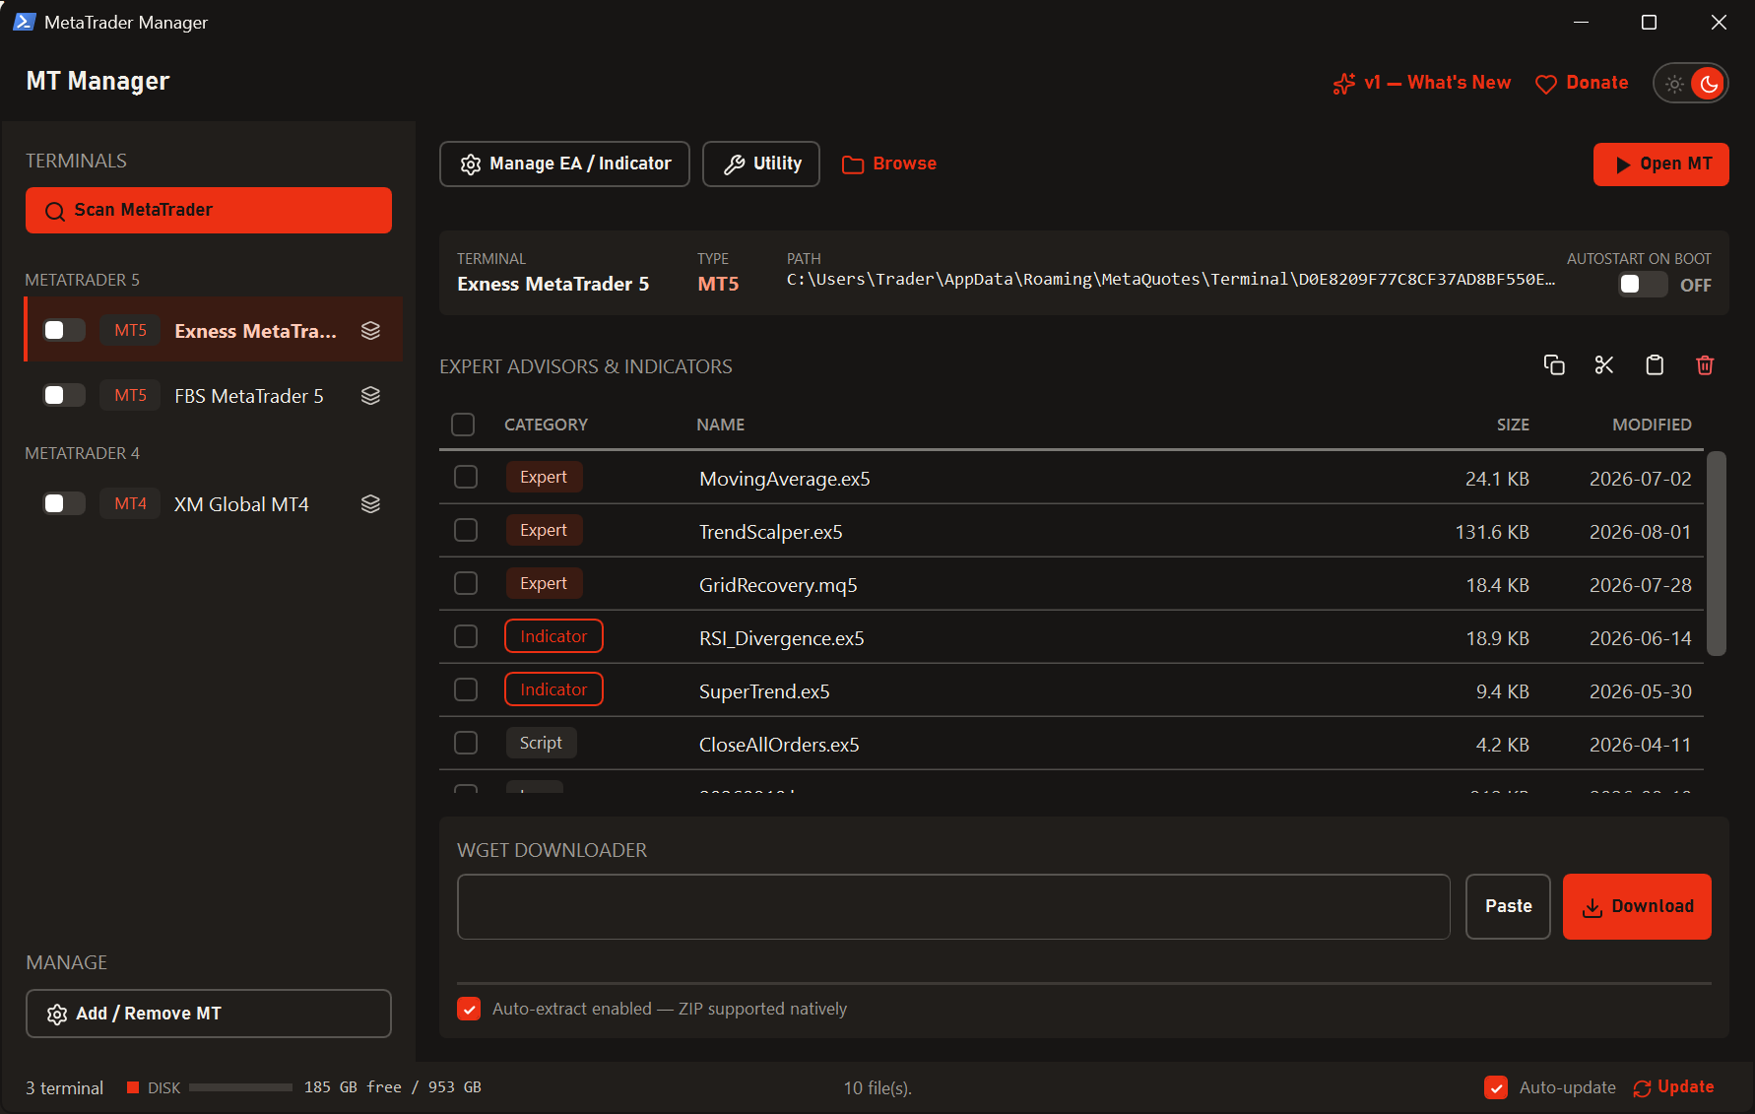Click size value 131.6 KB
The width and height of the screenshot is (1755, 1114).
pos(1492,532)
